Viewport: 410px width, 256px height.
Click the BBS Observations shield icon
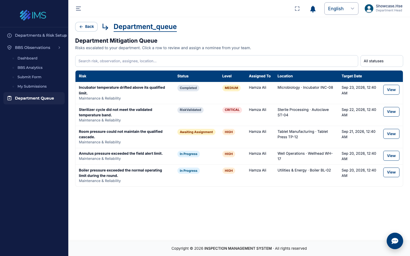(9, 48)
